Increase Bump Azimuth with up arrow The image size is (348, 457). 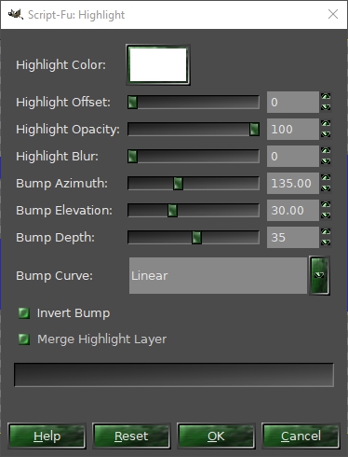[326, 178]
